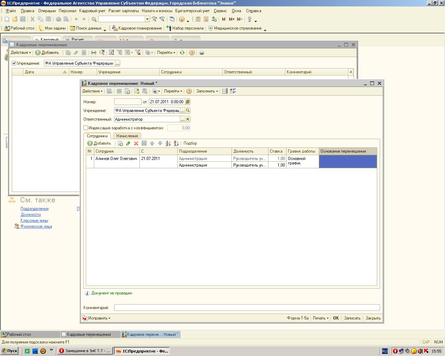Click the red delete row icon
Screen dimensions: 445x356
point(136,143)
